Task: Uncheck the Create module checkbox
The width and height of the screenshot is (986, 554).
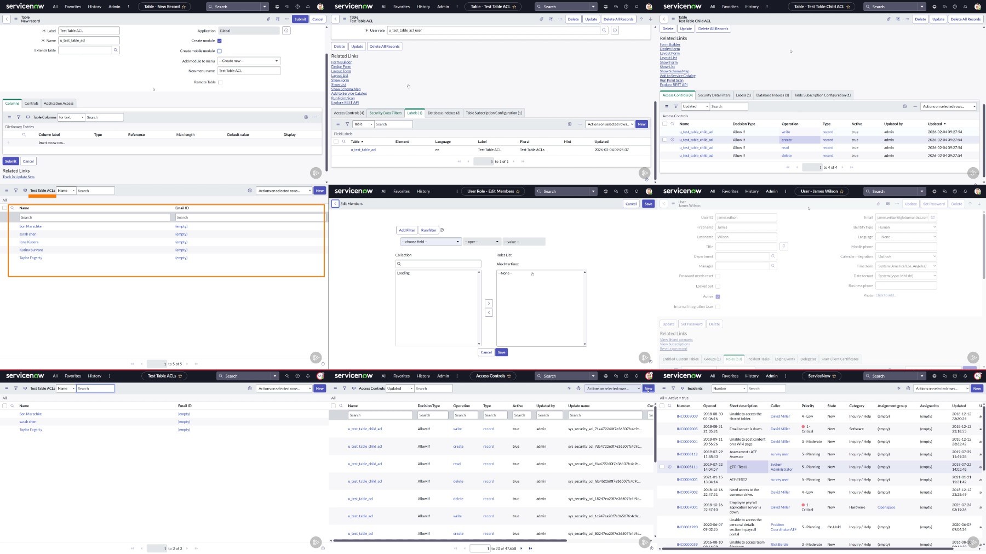Action: pyautogui.click(x=220, y=41)
